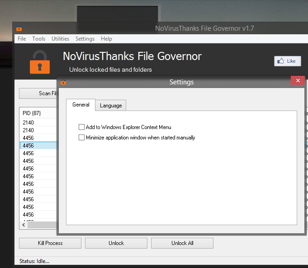Click the Facebook Like button
The height and width of the screenshot is (268, 308).
pyautogui.click(x=288, y=61)
